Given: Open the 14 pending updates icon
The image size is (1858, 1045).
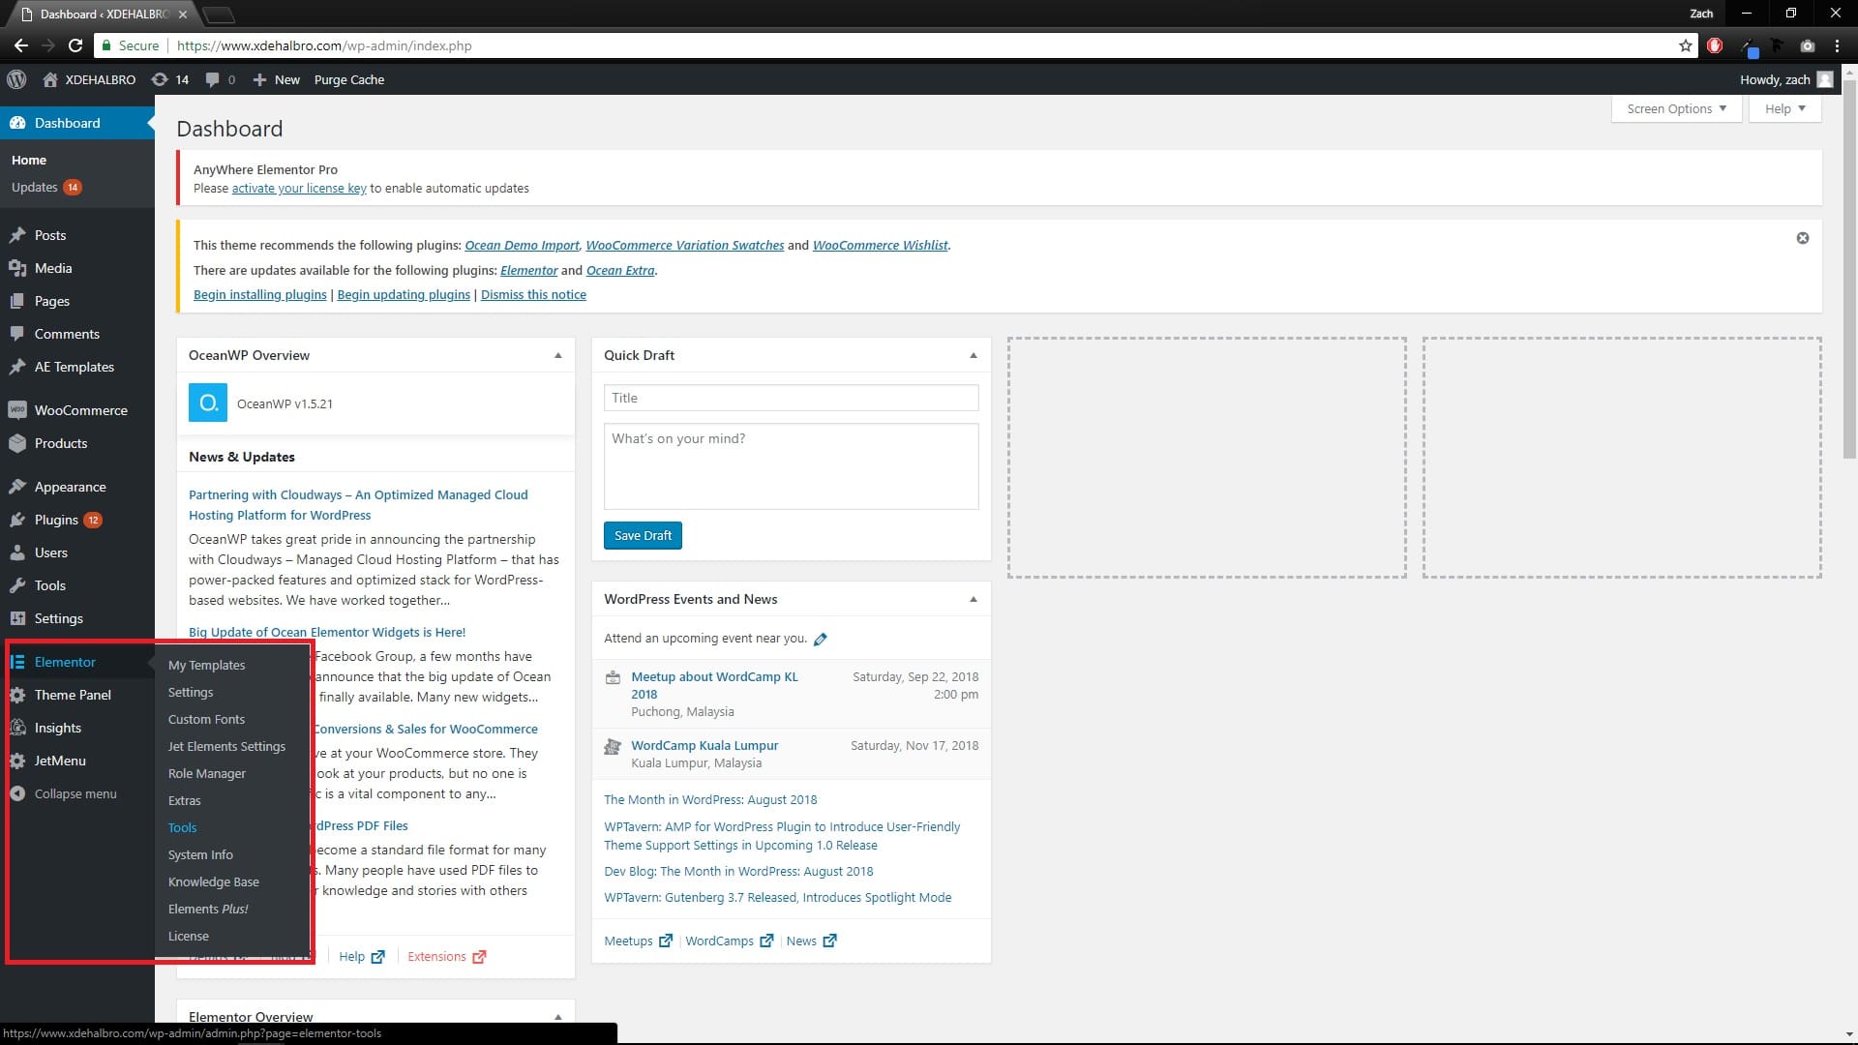Looking at the screenshot, I should (x=160, y=79).
